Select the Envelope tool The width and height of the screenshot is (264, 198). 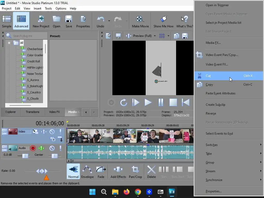coord(87,171)
